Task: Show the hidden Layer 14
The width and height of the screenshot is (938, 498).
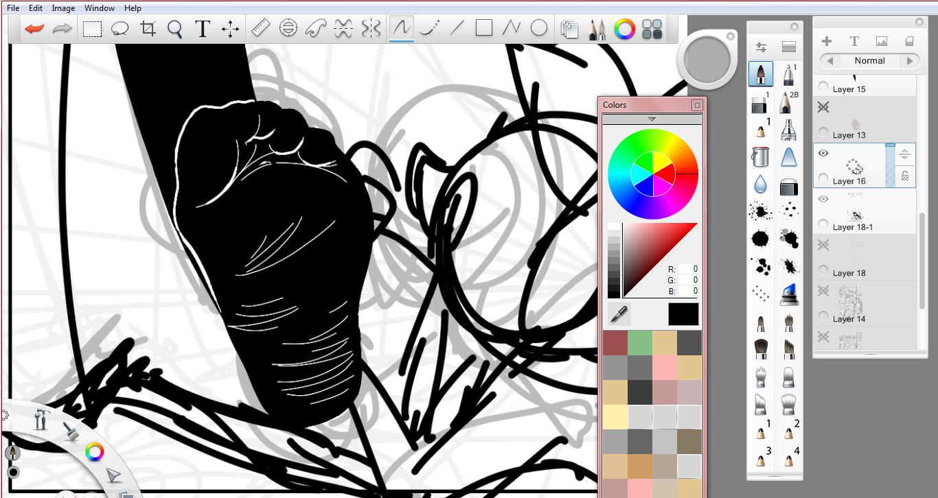Action: click(x=823, y=292)
